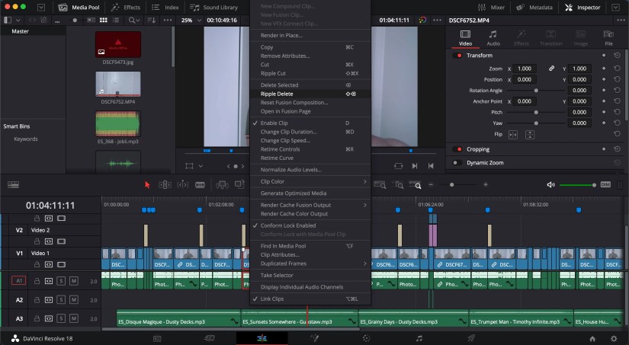Select Change Clip Speed menu entry
The image size is (629, 345).
pyautogui.click(x=310, y=140)
